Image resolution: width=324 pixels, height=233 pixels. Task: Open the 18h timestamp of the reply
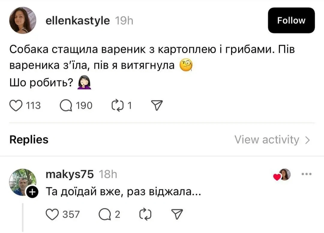pyautogui.click(x=108, y=174)
